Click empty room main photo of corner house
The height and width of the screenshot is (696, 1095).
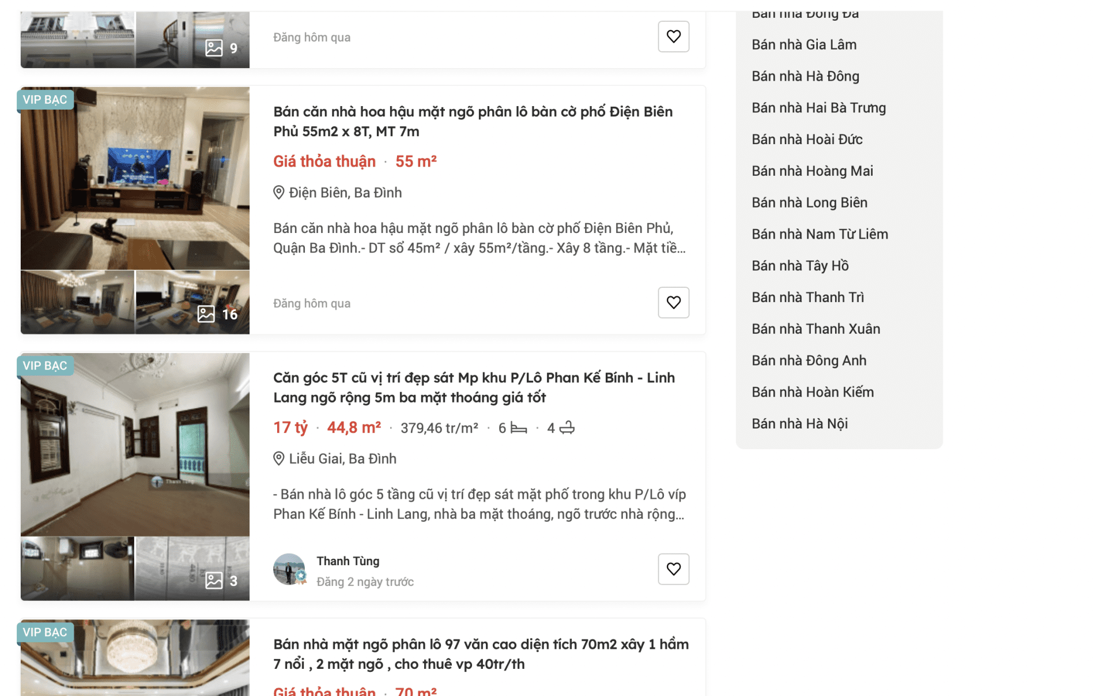[135, 445]
